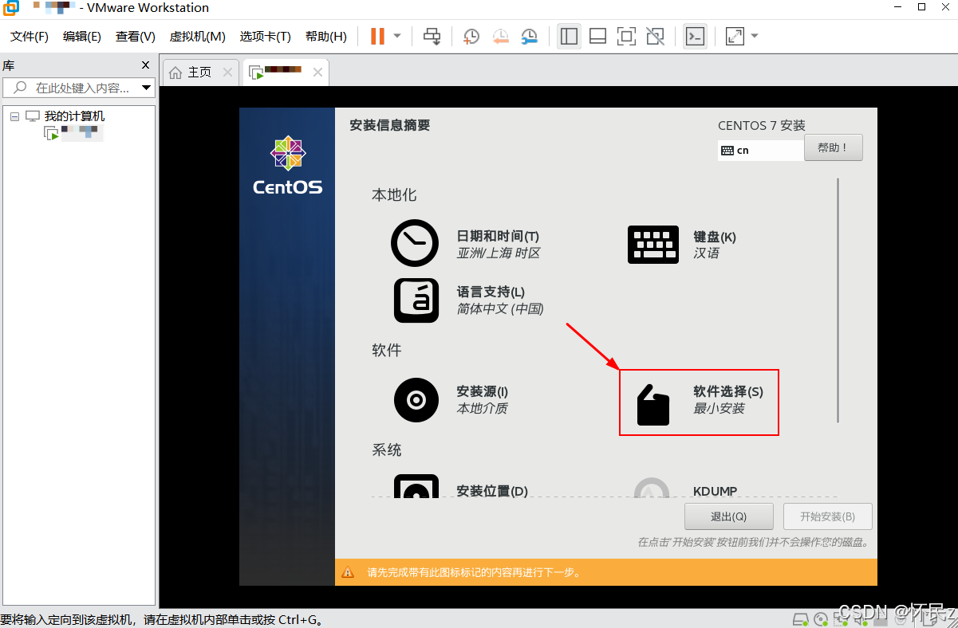
Task: Open 软件选择(S) package icon
Action: tap(652, 405)
